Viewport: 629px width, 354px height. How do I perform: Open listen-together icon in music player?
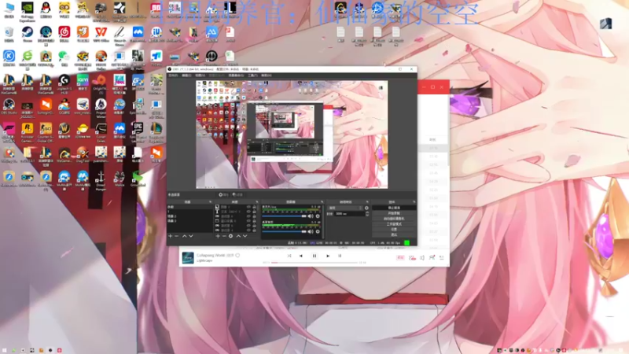pyautogui.click(x=432, y=258)
